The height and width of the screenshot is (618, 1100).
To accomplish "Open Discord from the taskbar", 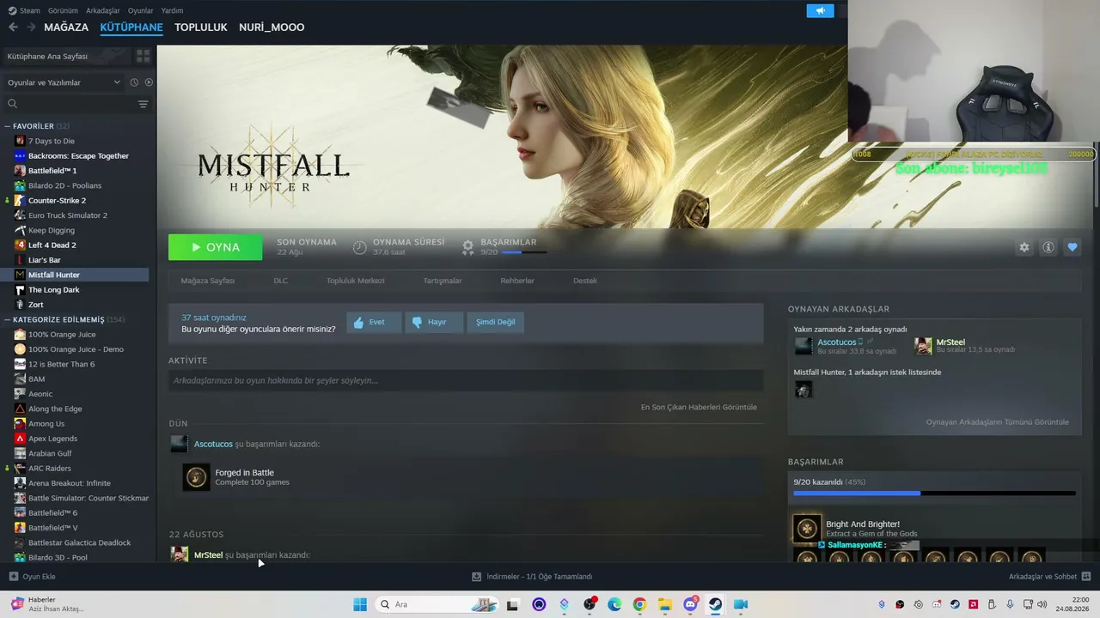I will click(690, 604).
